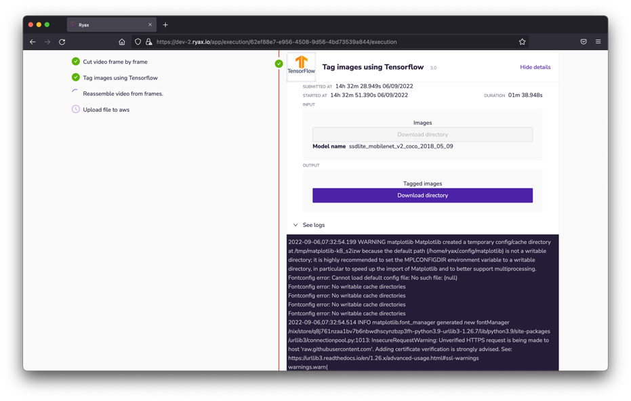Open a new browser tab

pos(165,25)
